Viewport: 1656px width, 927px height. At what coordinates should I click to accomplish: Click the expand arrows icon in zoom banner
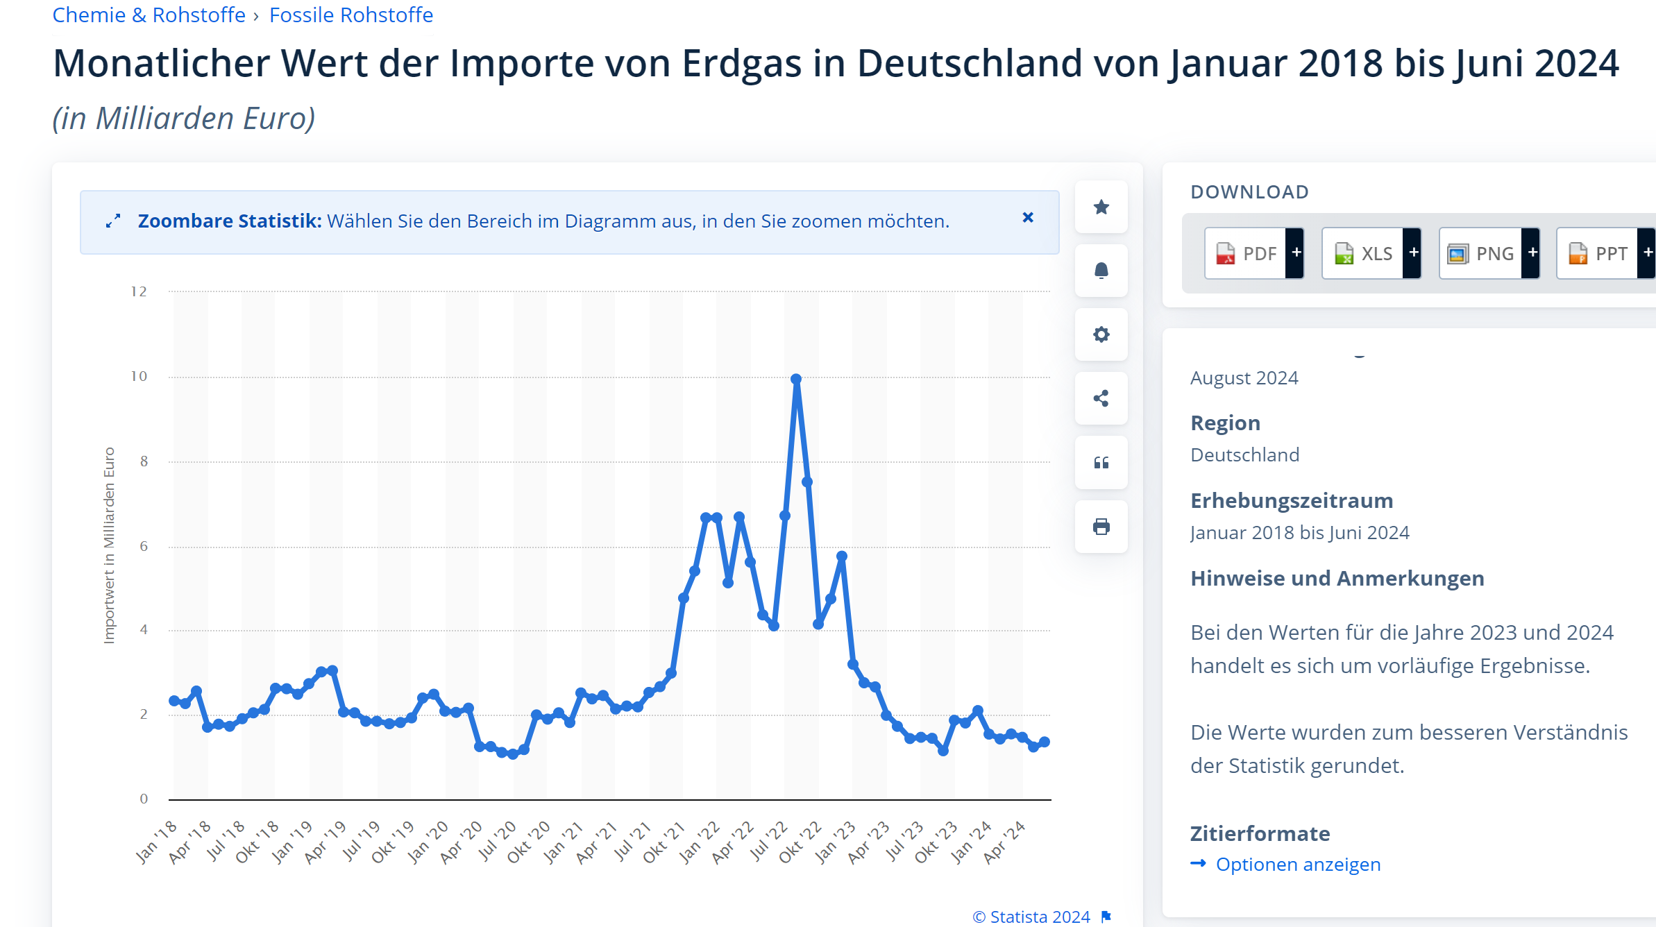(x=113, y=221)
